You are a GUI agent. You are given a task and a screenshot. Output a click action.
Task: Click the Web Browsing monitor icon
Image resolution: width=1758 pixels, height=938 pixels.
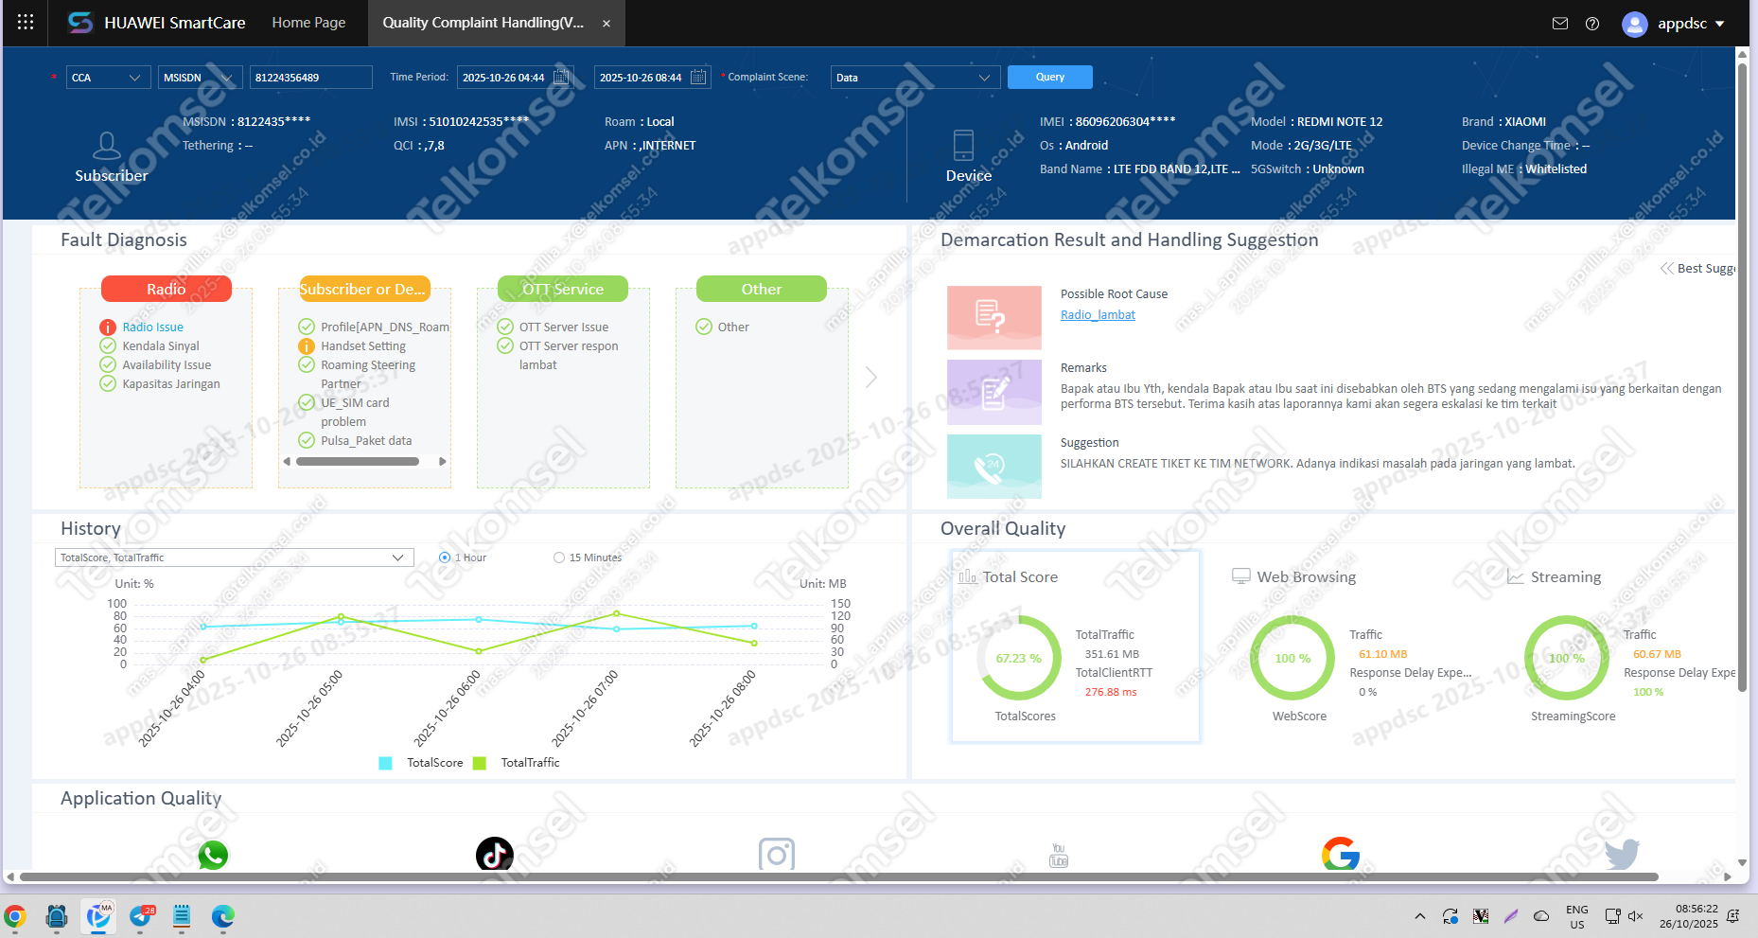(x=1241, y=576)
